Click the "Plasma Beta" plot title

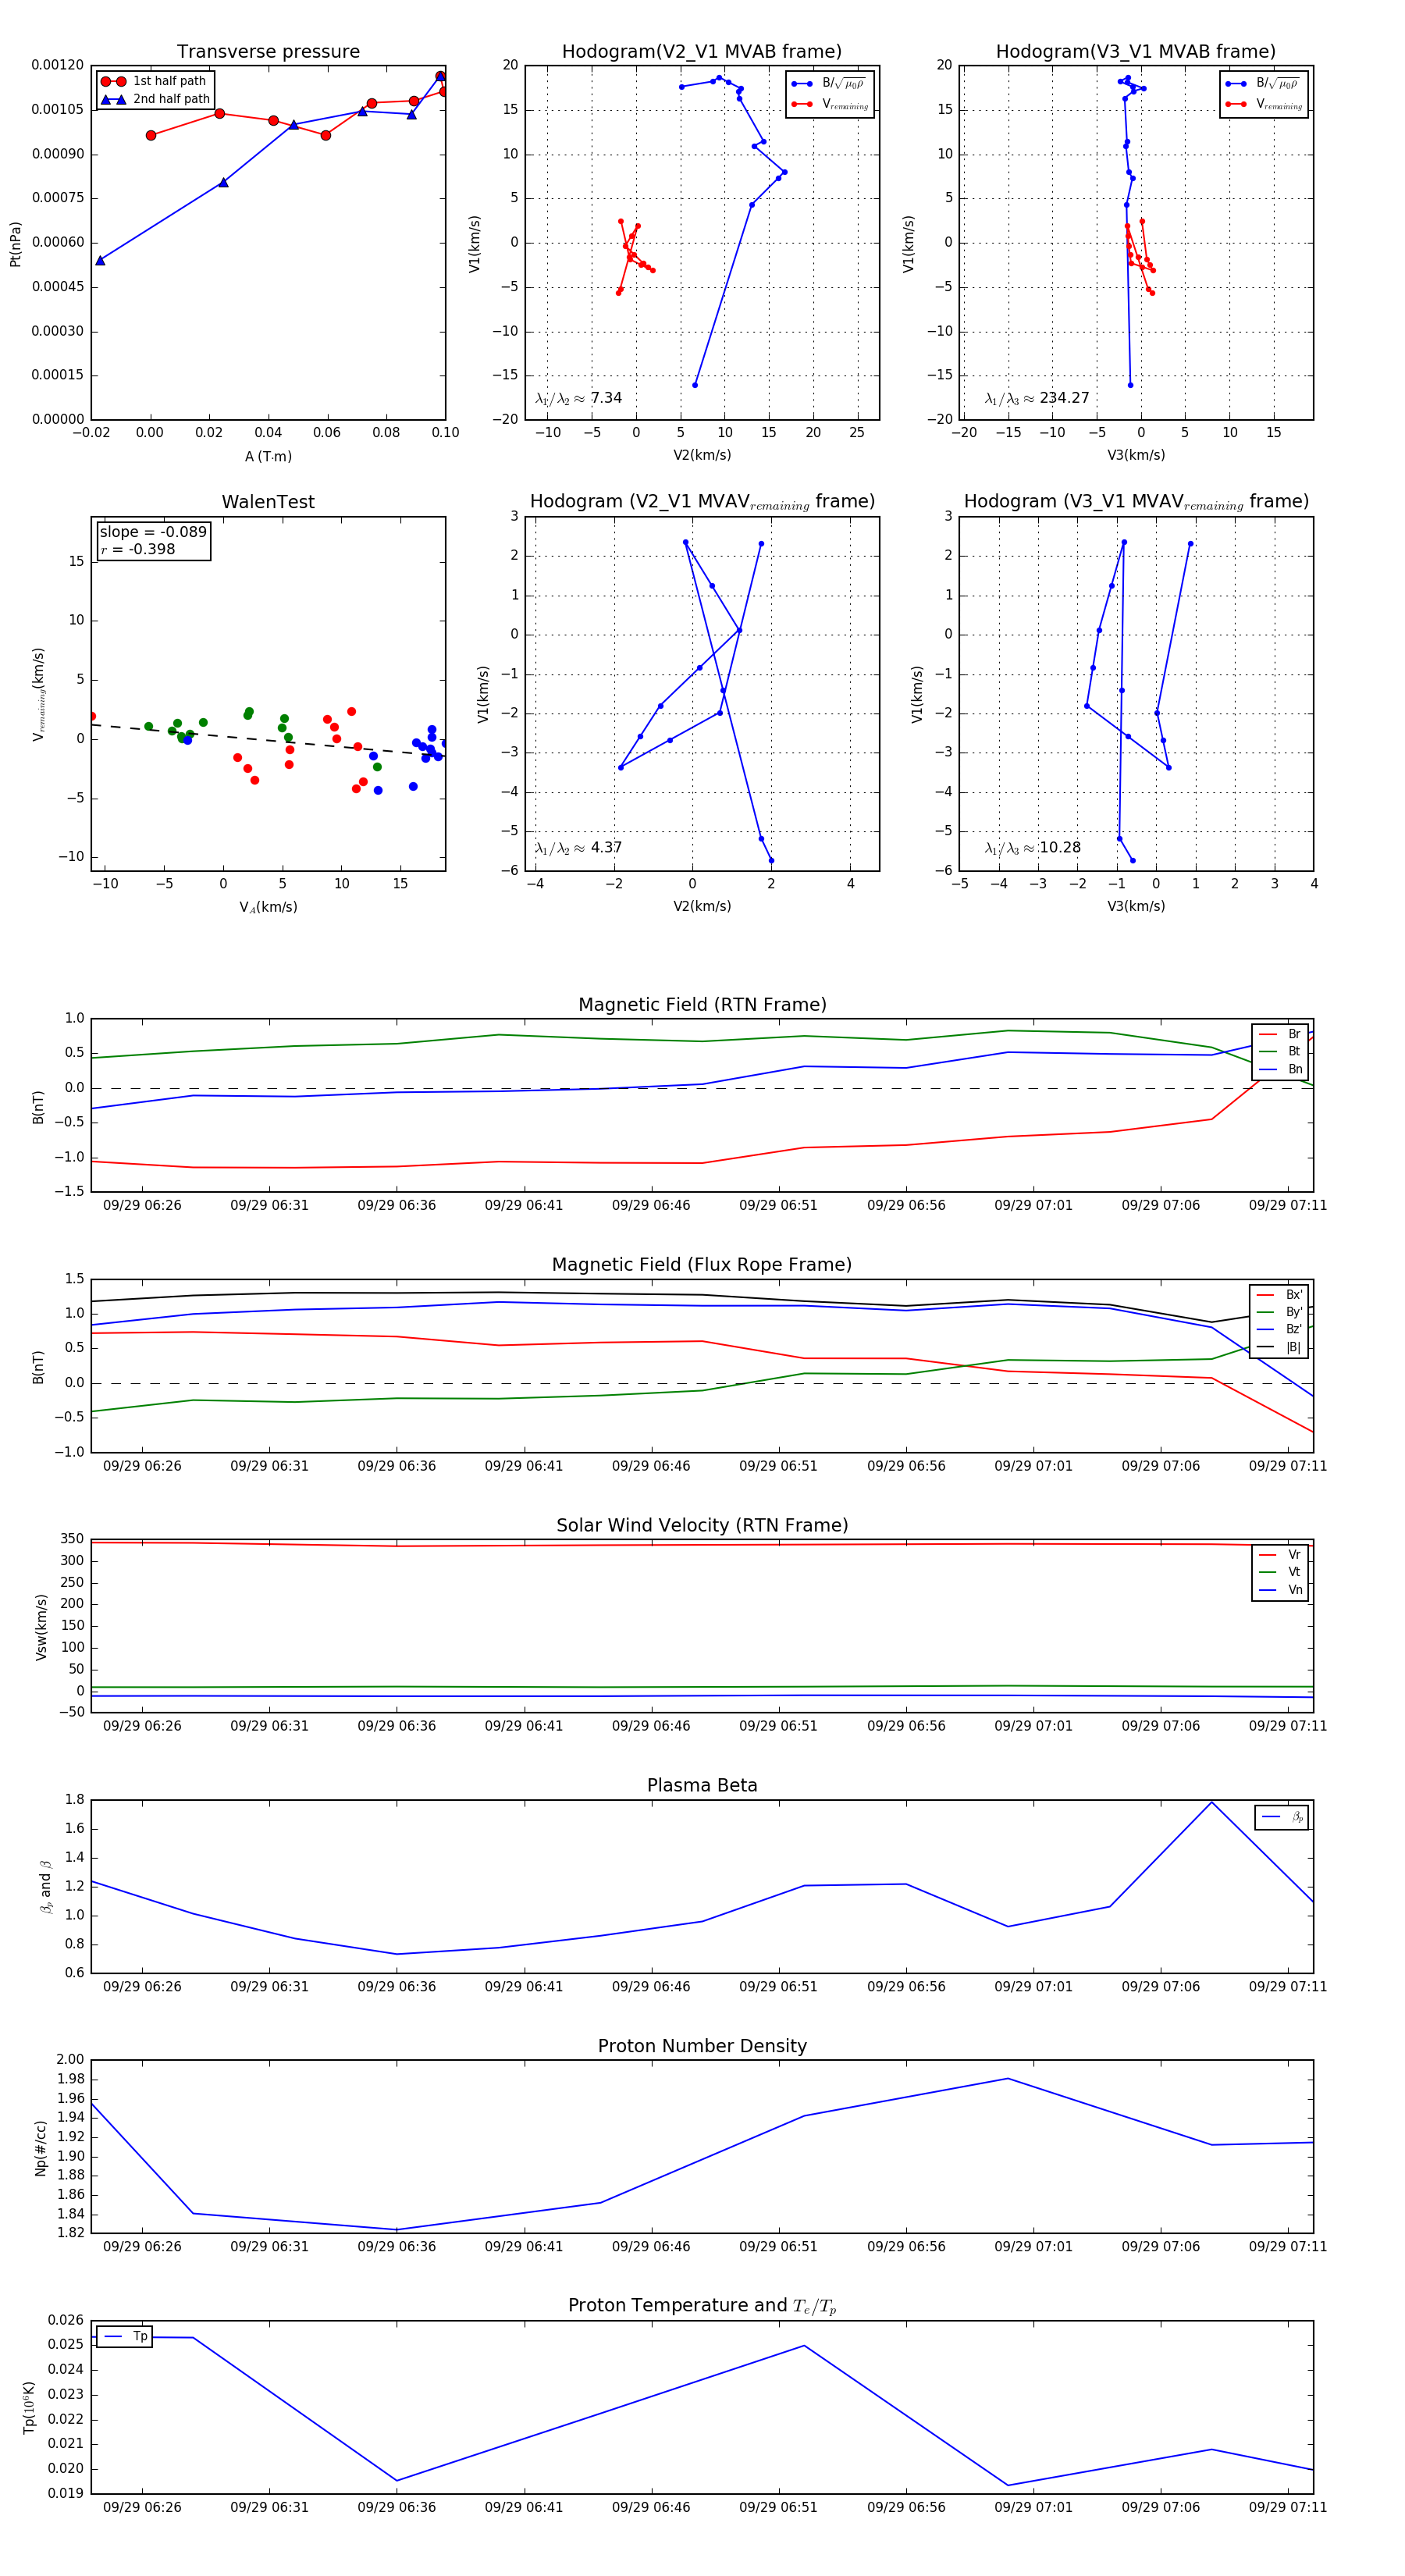[702, 1785]
